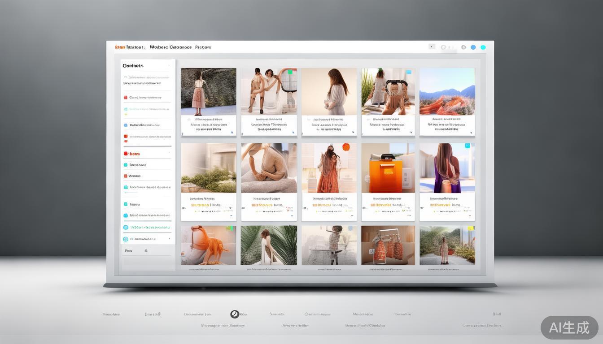The image size is (603, 344).
Task: Click the orange dot on the middle-row dress photo
Action: [346, 146]
